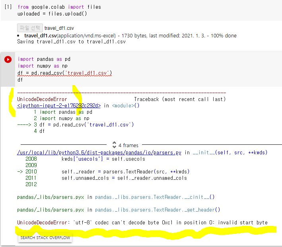Select the travel_df1.csv name beside file chooser
The width and height of the screenshot is (282, 247).
59,28
